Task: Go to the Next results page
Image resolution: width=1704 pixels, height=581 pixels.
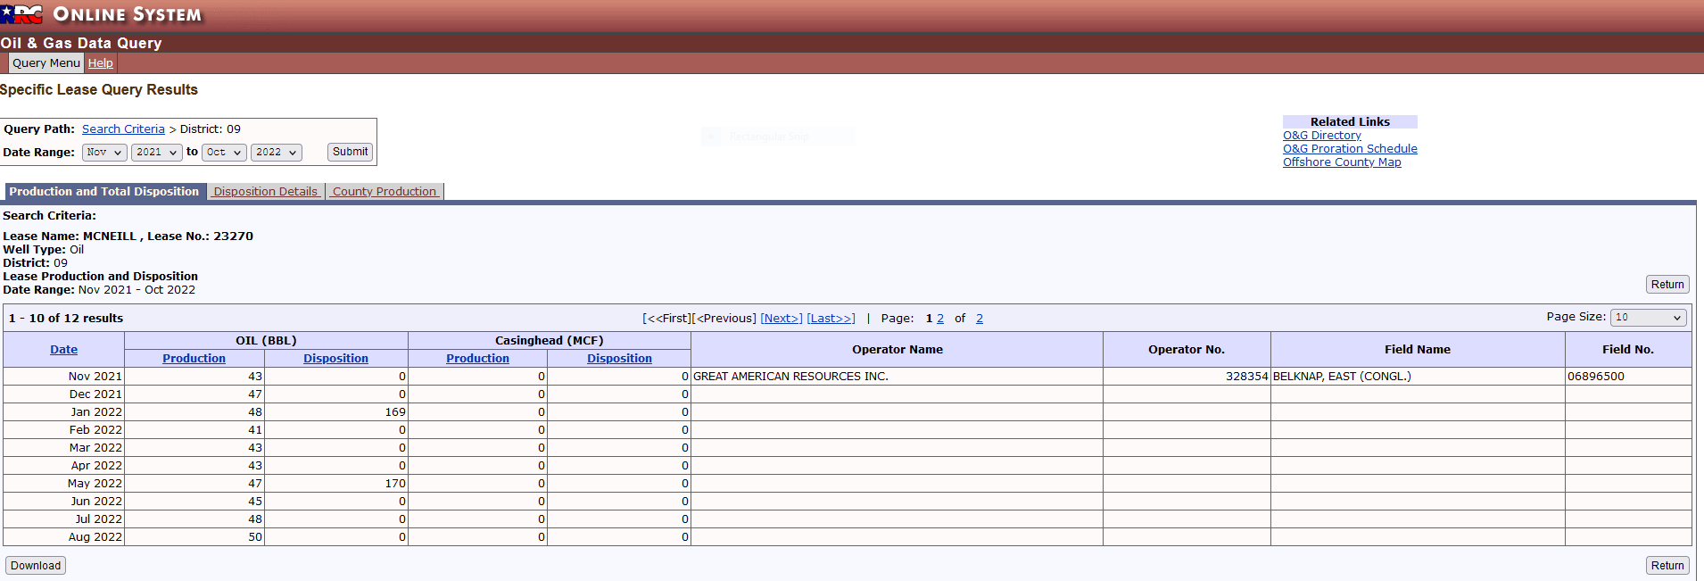Action: tap(781, 319)
